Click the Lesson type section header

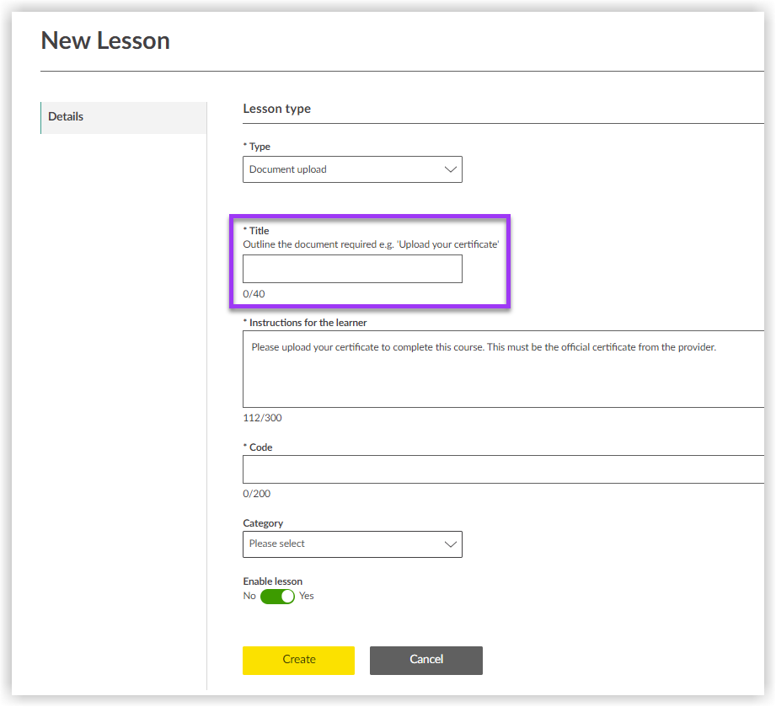coord(276,108)
